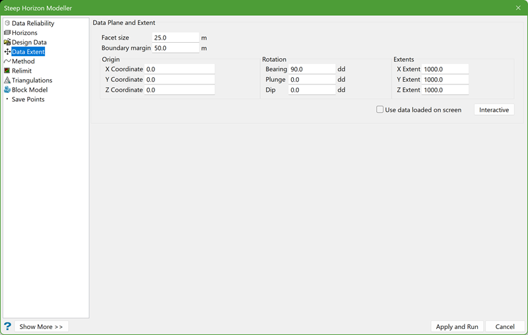528x335 pixels.
Task: Click the Y Extent field
Action: [x=445, y=80]
